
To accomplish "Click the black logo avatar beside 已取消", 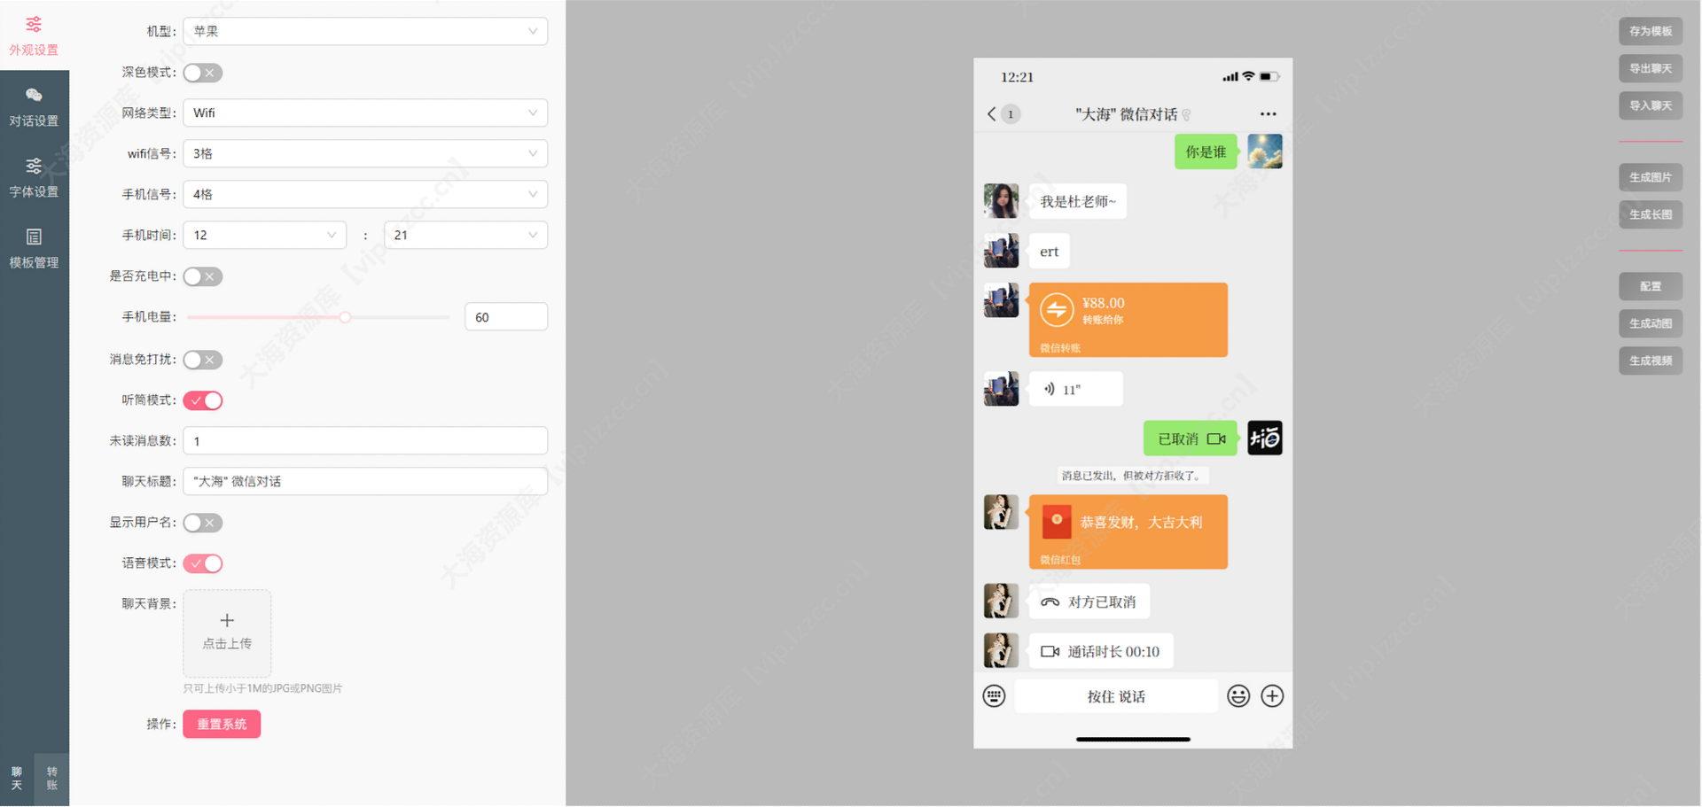I will [1265, 438].
